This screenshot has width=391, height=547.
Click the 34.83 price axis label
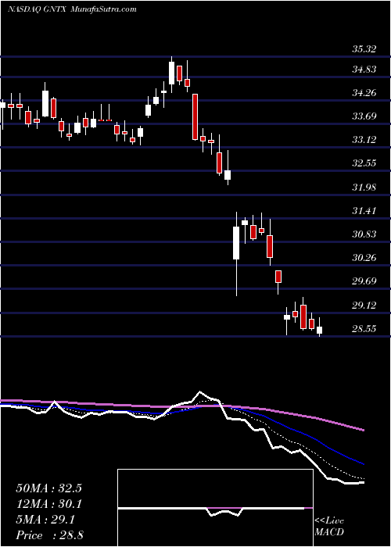[364, 69]
